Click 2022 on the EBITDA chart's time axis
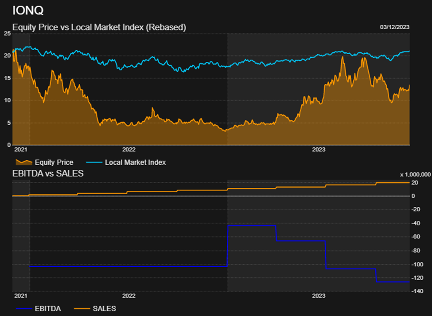The width and height of the screenshot is (432, 316). 129,296
